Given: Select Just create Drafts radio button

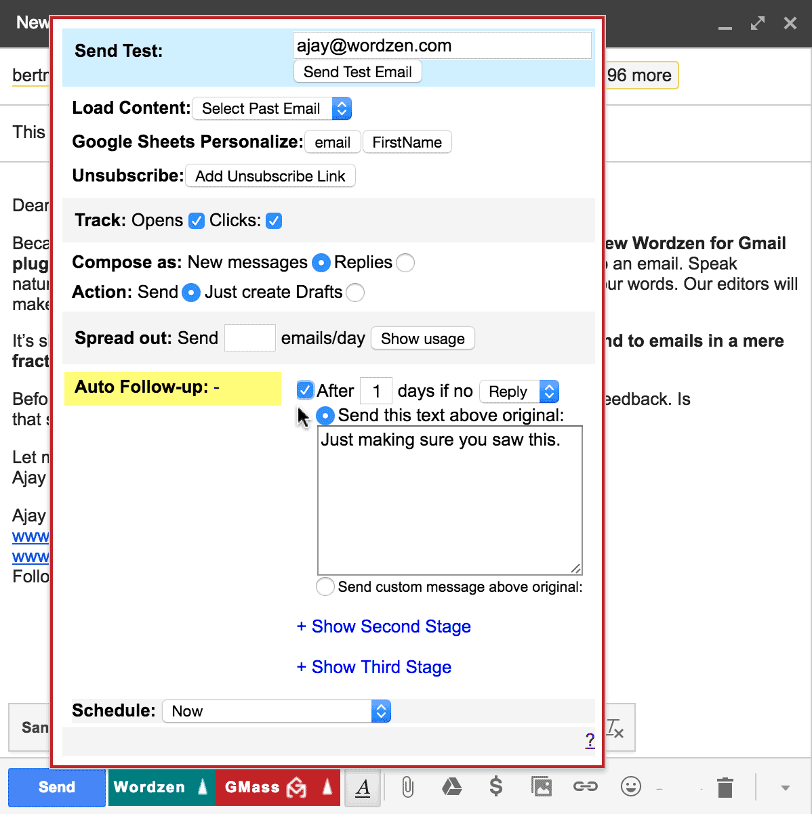Looking at the screenshot, I should 355,293.
